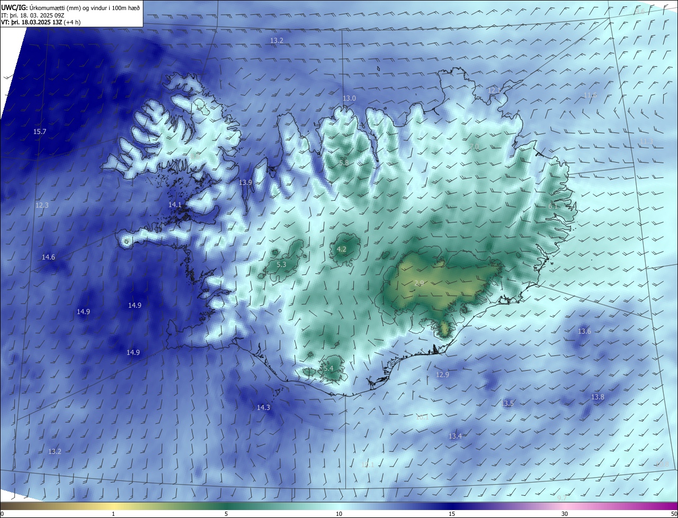The width and height of the screenshot is (678, 518).
Task: Click the 13.9 value label on the map
Action: (x=245, y=182)
